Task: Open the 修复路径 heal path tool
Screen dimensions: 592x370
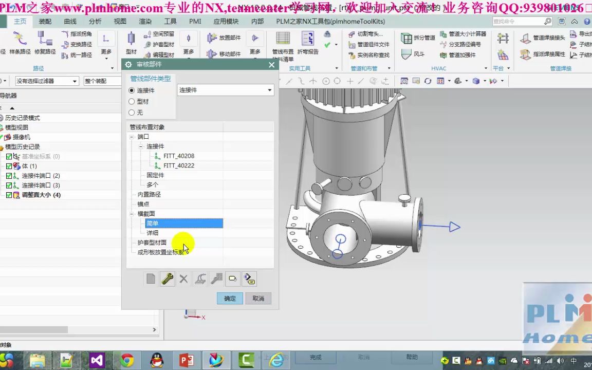Action: [x=45, y=43]
